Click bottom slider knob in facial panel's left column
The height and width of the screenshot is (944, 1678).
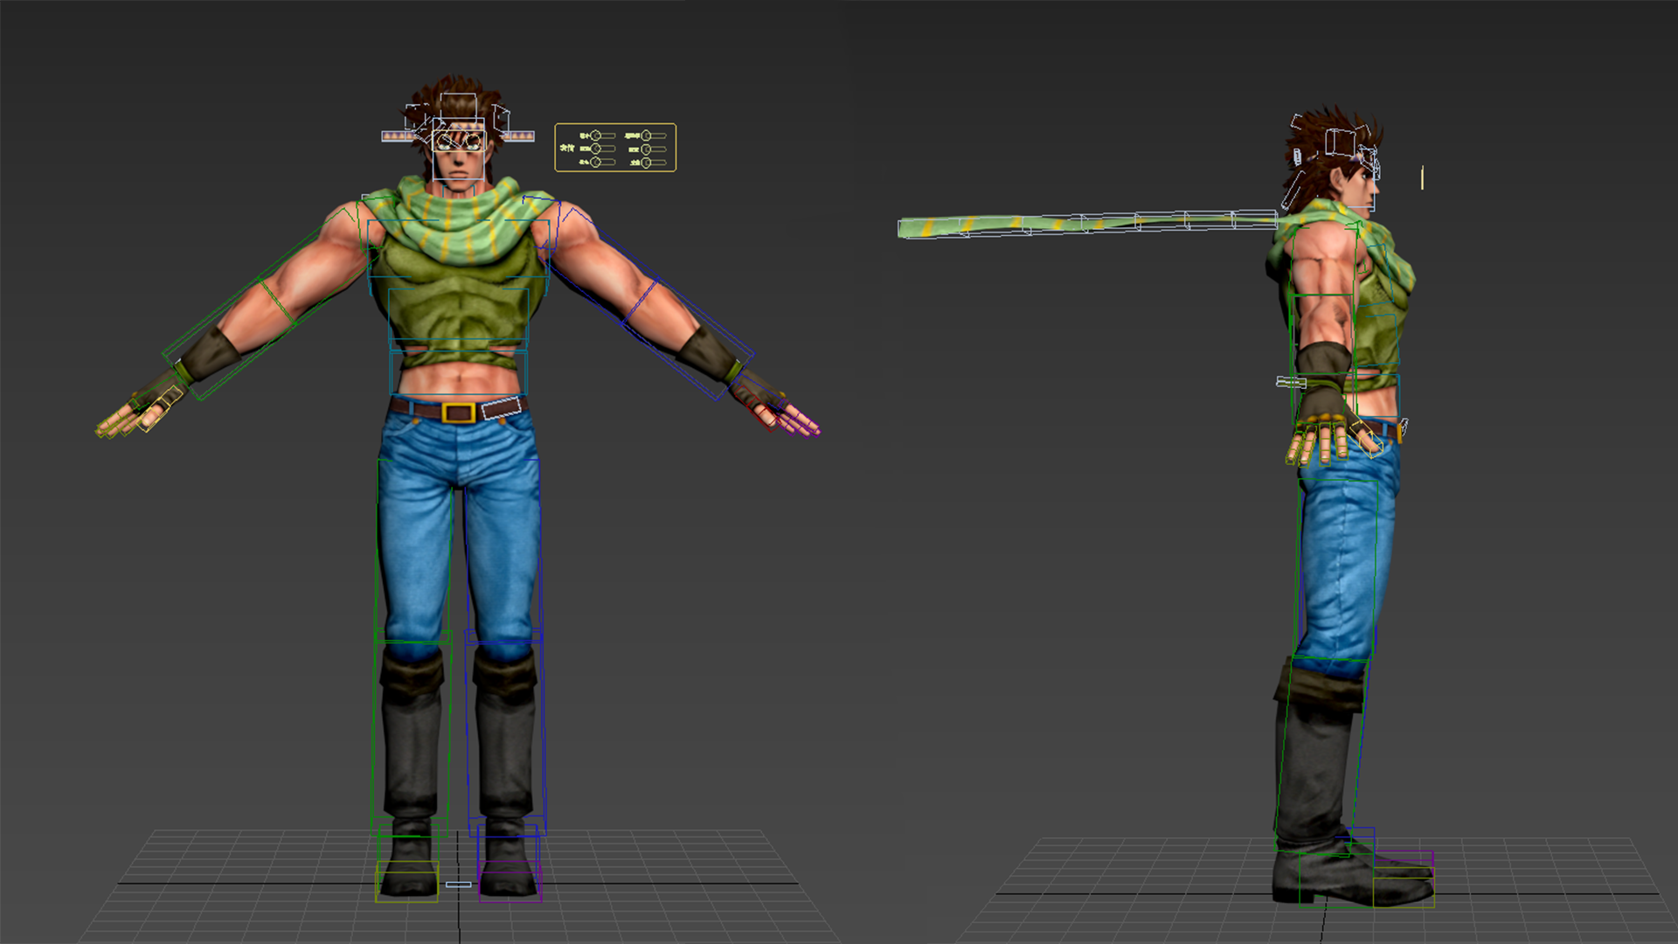(x=596, y=162)
